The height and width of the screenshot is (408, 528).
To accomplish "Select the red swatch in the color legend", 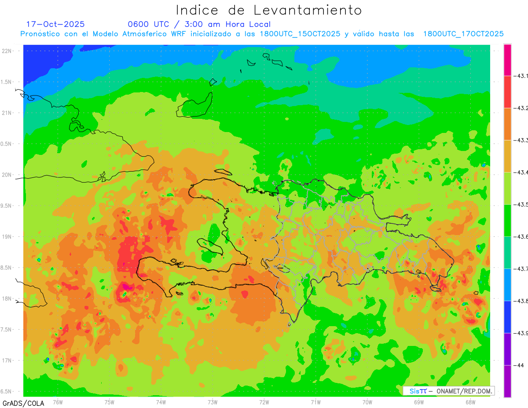I will [507, 92].
